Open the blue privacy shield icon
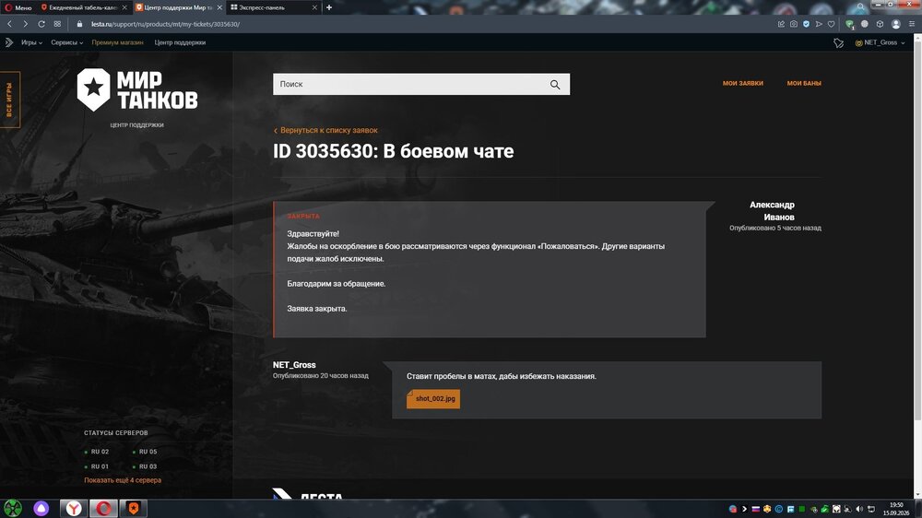The image size is (922, 518). point(806,24)
